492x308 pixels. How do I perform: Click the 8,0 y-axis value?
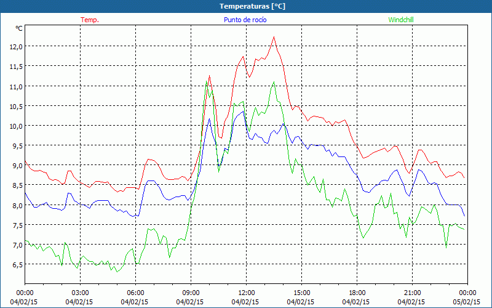[x=18, y=206]
